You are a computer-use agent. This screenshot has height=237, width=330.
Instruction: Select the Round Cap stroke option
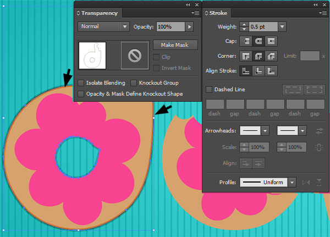click(258, 41)
